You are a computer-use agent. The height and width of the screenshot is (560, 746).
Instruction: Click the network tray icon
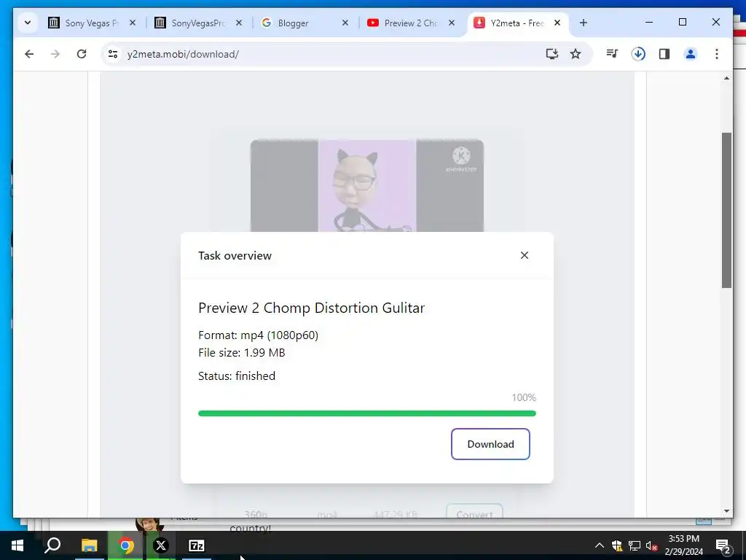[635, 545]
